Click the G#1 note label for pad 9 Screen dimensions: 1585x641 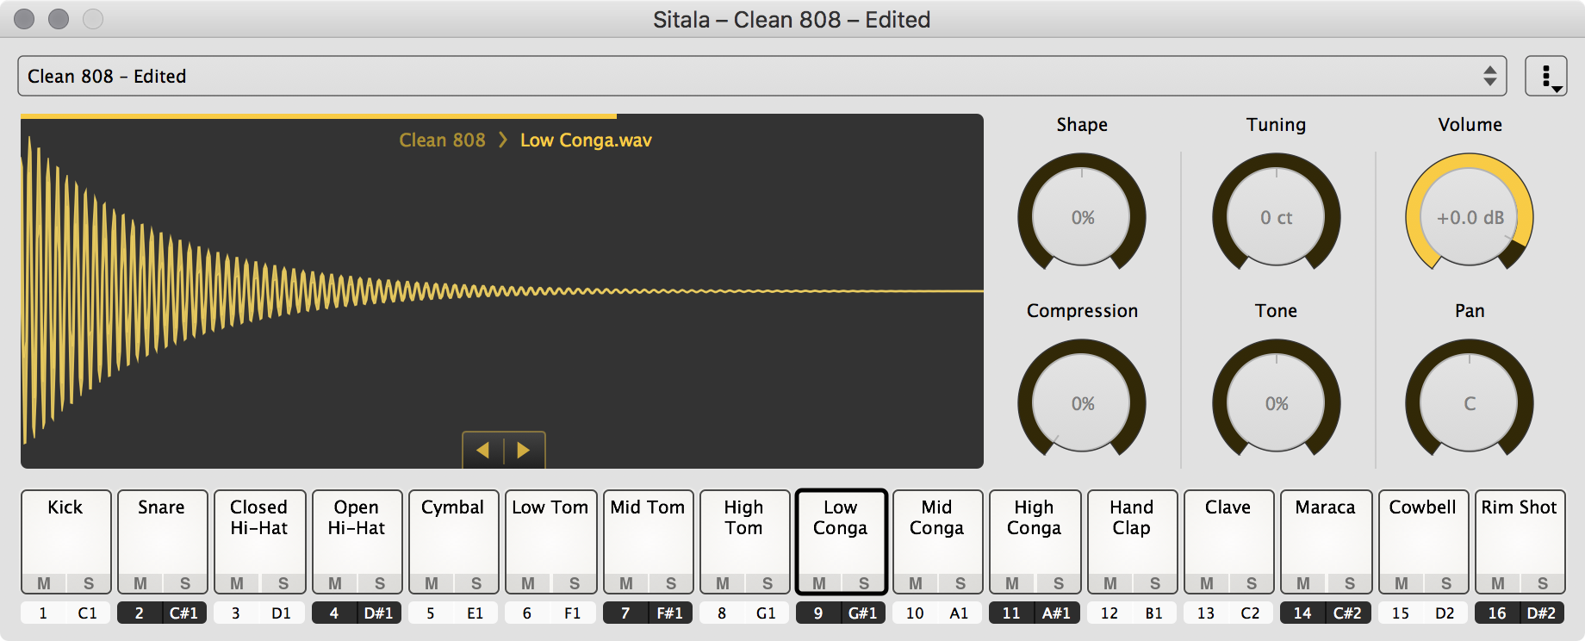click(x=862, y=613)
